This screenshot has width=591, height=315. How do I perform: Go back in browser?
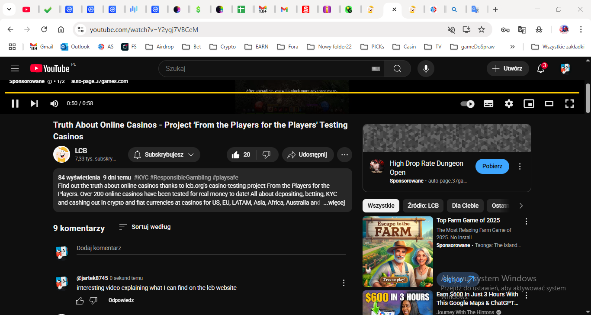(10, 29)
